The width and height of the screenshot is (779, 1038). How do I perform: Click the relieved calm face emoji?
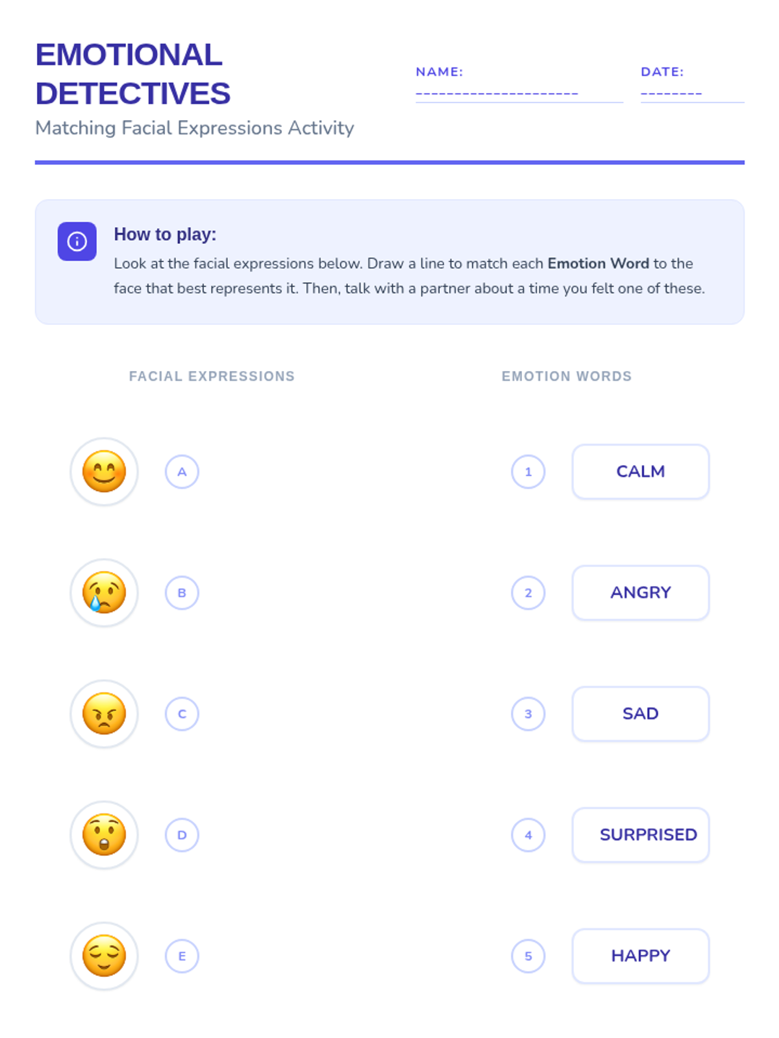[x=104, y=956]
